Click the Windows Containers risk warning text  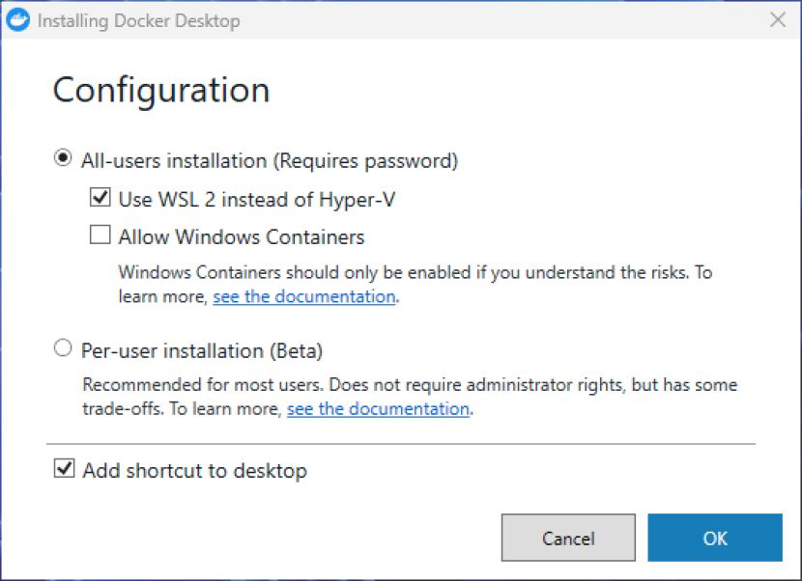415,284
